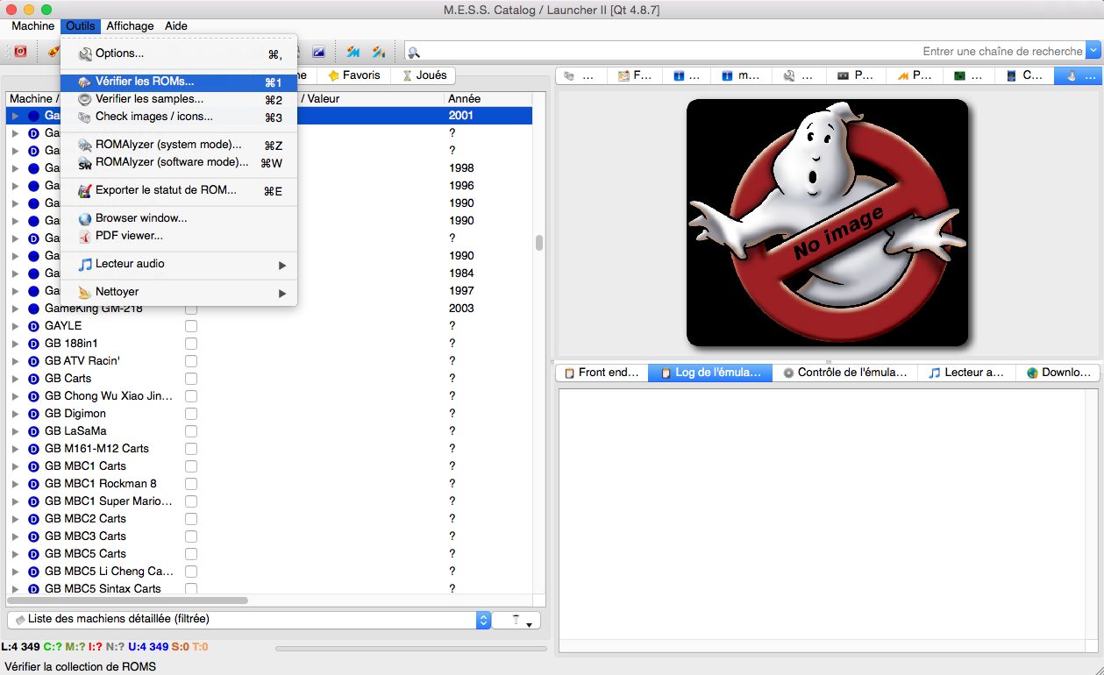
Task: Open the machine list view dropdown at the bottom
Action: point(249,620)
